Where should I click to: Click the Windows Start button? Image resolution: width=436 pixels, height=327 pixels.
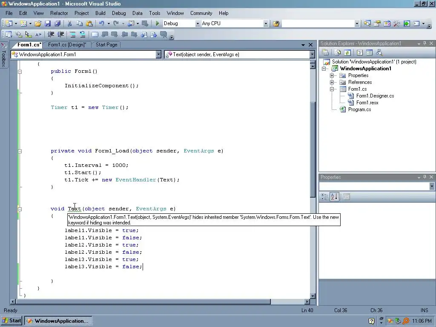[x=11, y=321]
